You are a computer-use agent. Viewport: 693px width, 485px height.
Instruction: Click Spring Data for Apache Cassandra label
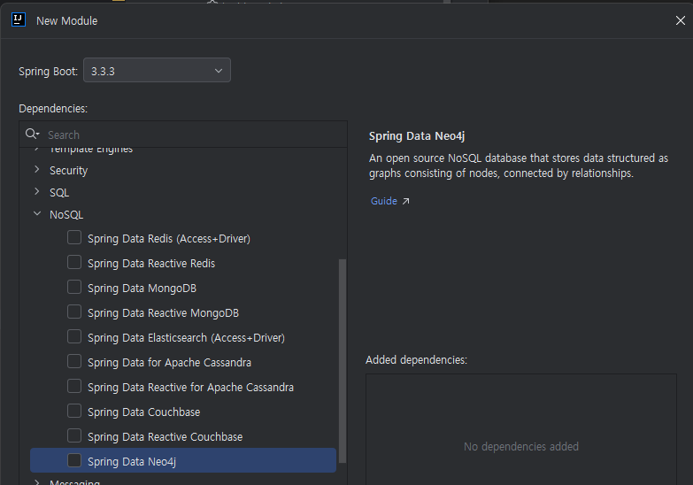[x=169, y=363]
